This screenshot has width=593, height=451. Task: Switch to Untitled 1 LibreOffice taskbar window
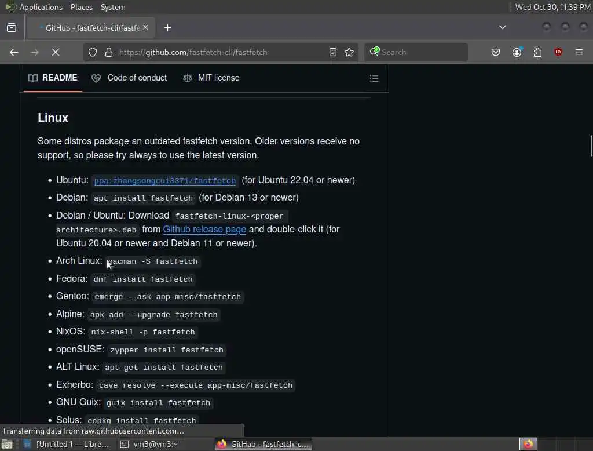pyautogui.click(x=67, y=444)
